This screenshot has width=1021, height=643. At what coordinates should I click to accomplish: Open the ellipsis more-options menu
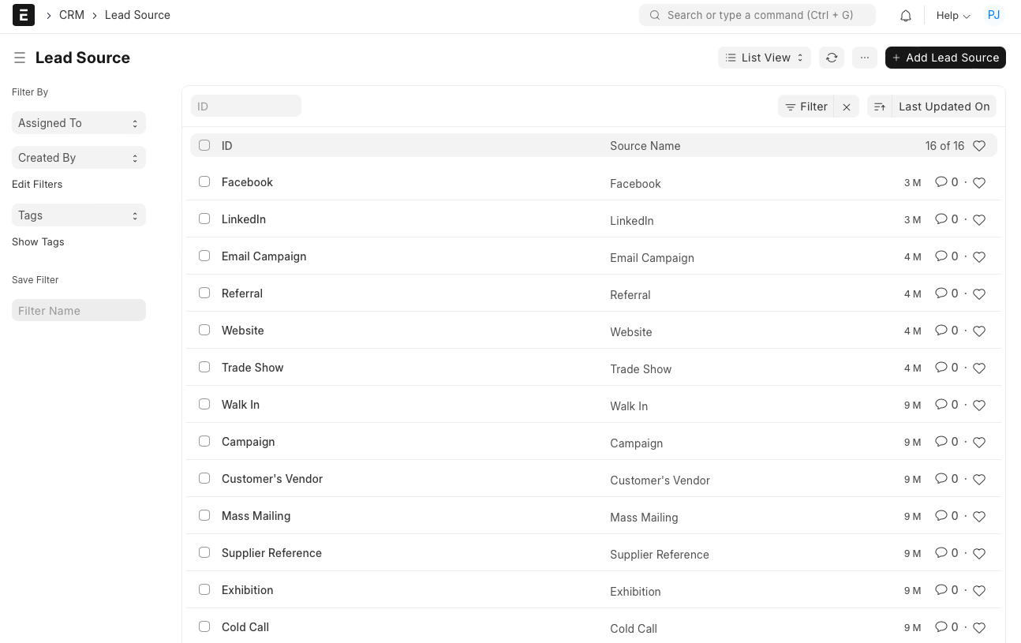(x=864, y=57)
